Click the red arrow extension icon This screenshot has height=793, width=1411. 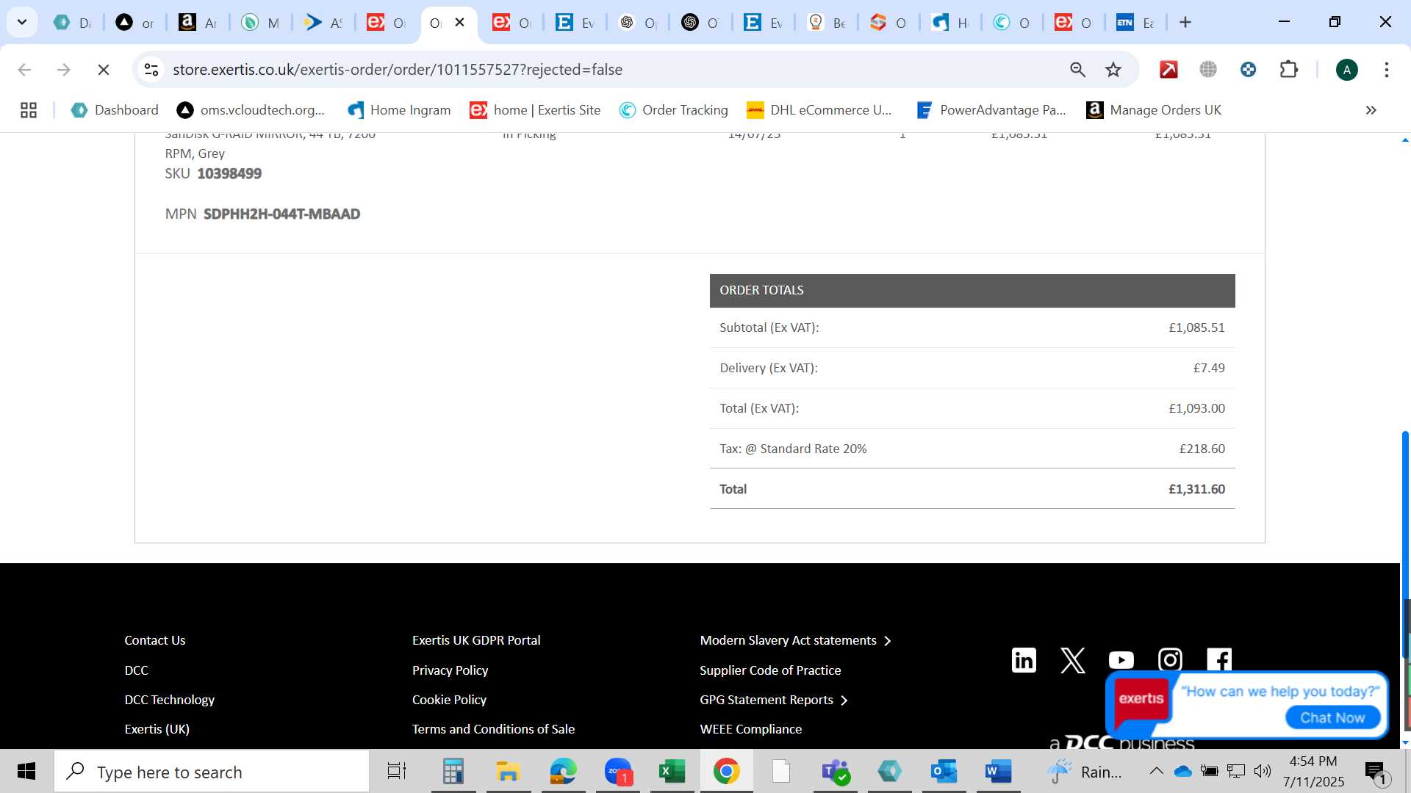pos(1168,70)
